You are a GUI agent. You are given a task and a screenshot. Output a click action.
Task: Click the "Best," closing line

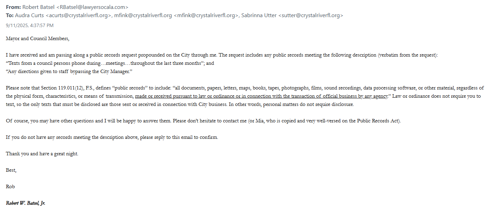(x=11, y=170)
